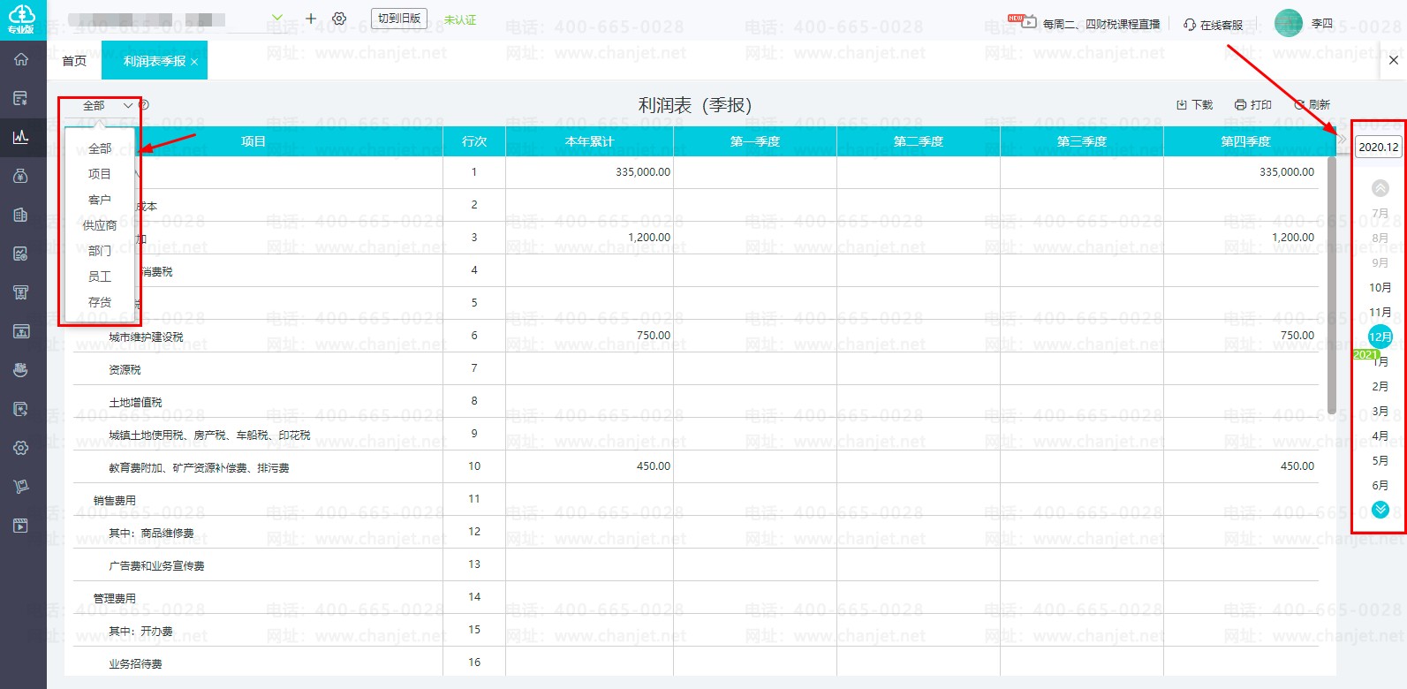
Task: Click the office building icon in the sidebar
Action: (21, 215)
